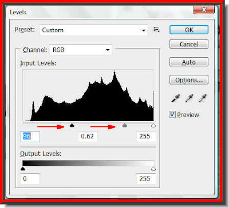This screenshot has height=208, width=229.
Task: Close the Levels dialog
Action: point(204,10)
